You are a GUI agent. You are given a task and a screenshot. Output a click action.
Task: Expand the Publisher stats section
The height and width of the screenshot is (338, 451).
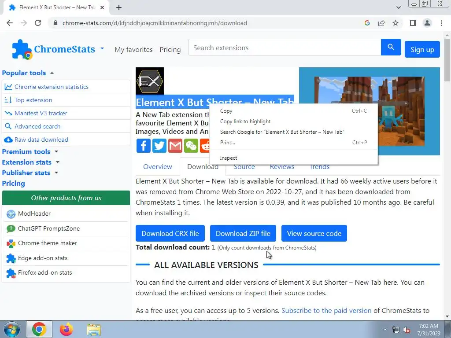coord(30,173)
